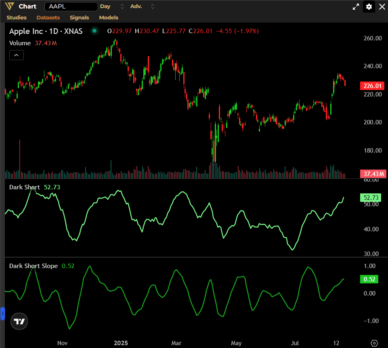
Task: Click the 1.00 slope axis value
Action: 370,266
